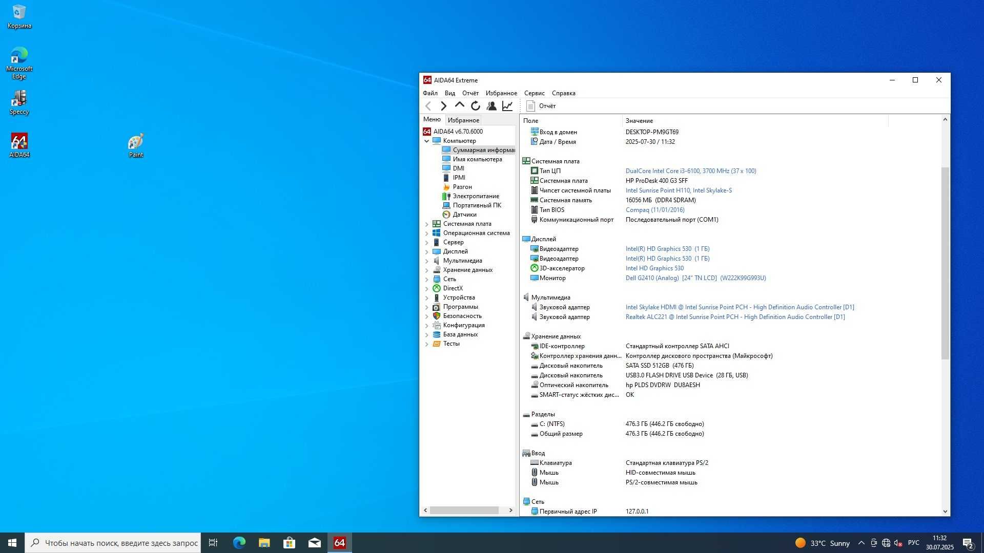The height and width of the screenshot is (553, 984).
Task: Open the user manager icon in toolbar
Action: pyautogui.click(x=491, y=106)
